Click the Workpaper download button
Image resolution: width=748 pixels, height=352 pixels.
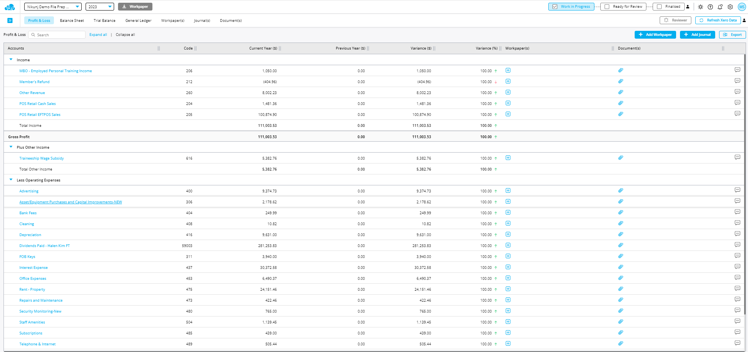[135, 7]
